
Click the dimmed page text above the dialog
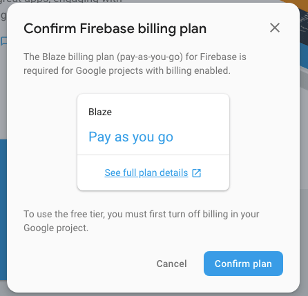click(61, 1)
